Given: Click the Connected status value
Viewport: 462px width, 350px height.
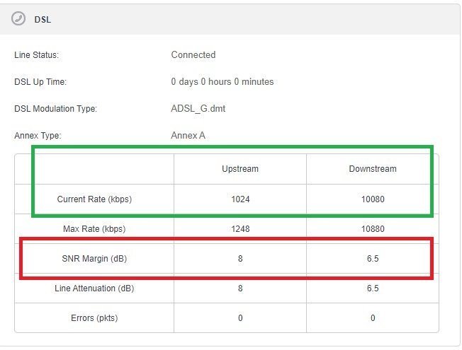Looking at the screenshot, I should point(193,55).
